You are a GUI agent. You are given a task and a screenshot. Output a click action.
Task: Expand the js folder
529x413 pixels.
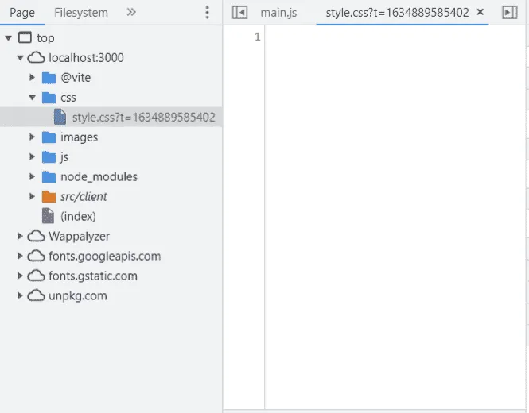coord(32,156)
